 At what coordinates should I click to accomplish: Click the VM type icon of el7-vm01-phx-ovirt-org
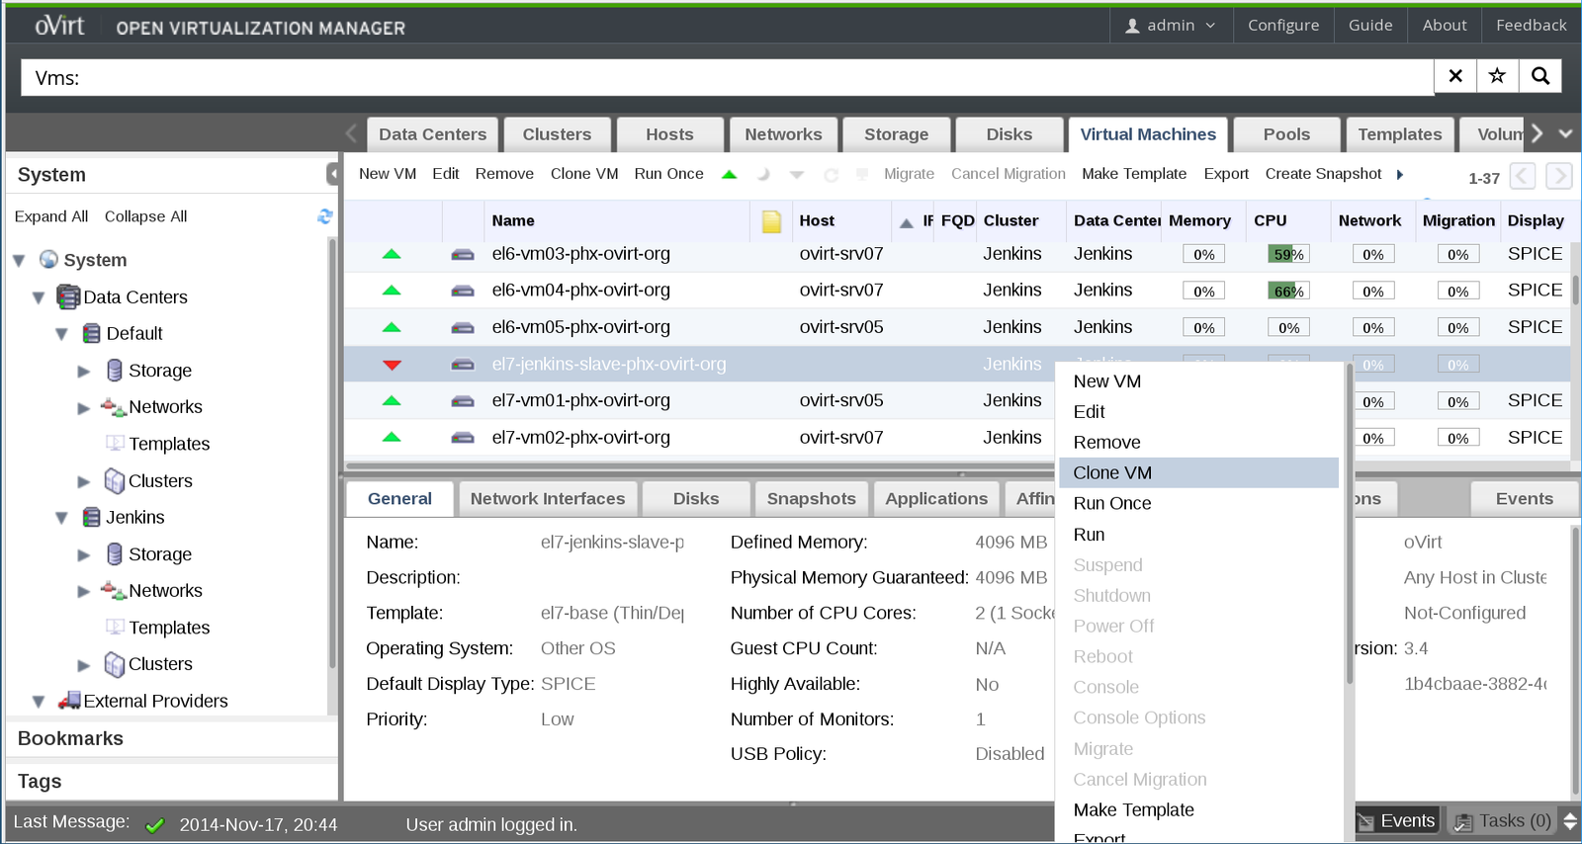(x=463, y=401)
